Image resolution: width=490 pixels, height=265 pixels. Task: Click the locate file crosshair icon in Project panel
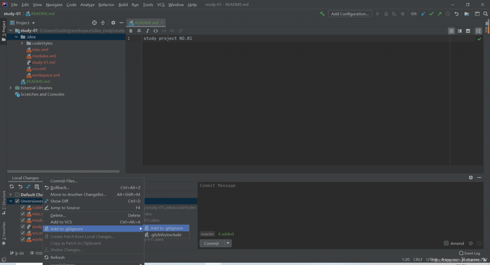[95, 23]
